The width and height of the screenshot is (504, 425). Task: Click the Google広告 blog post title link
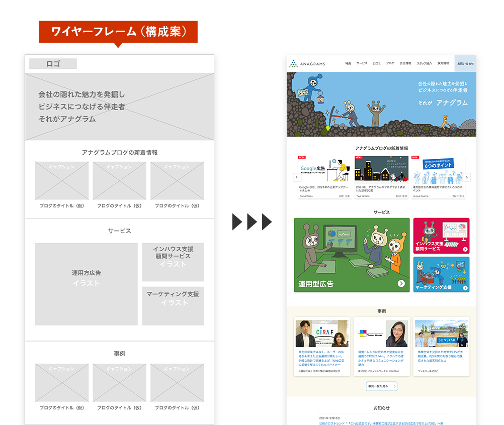pyautogui.click(x=324, y=188)
